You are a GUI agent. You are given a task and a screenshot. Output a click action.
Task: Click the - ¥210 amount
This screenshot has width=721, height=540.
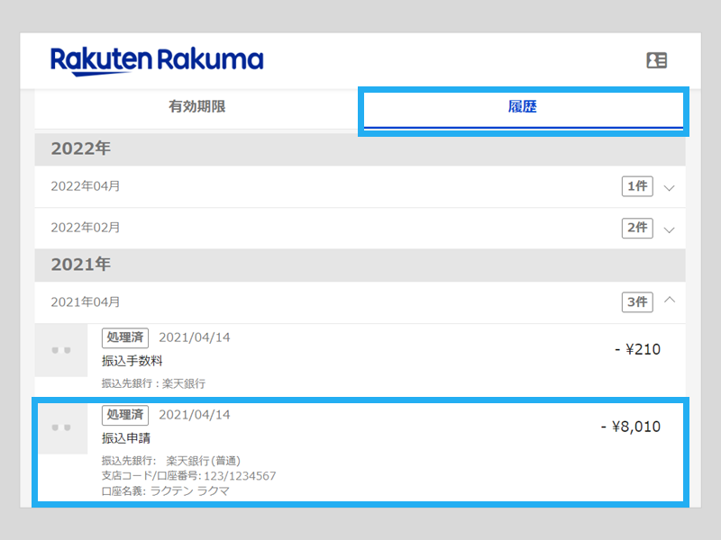tap(638, 349)
